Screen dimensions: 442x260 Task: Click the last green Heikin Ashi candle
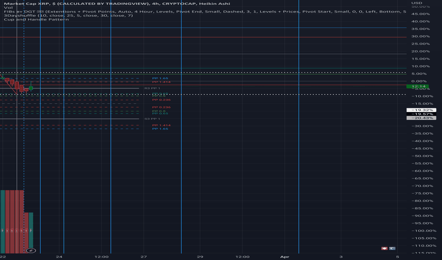(31, 87)
